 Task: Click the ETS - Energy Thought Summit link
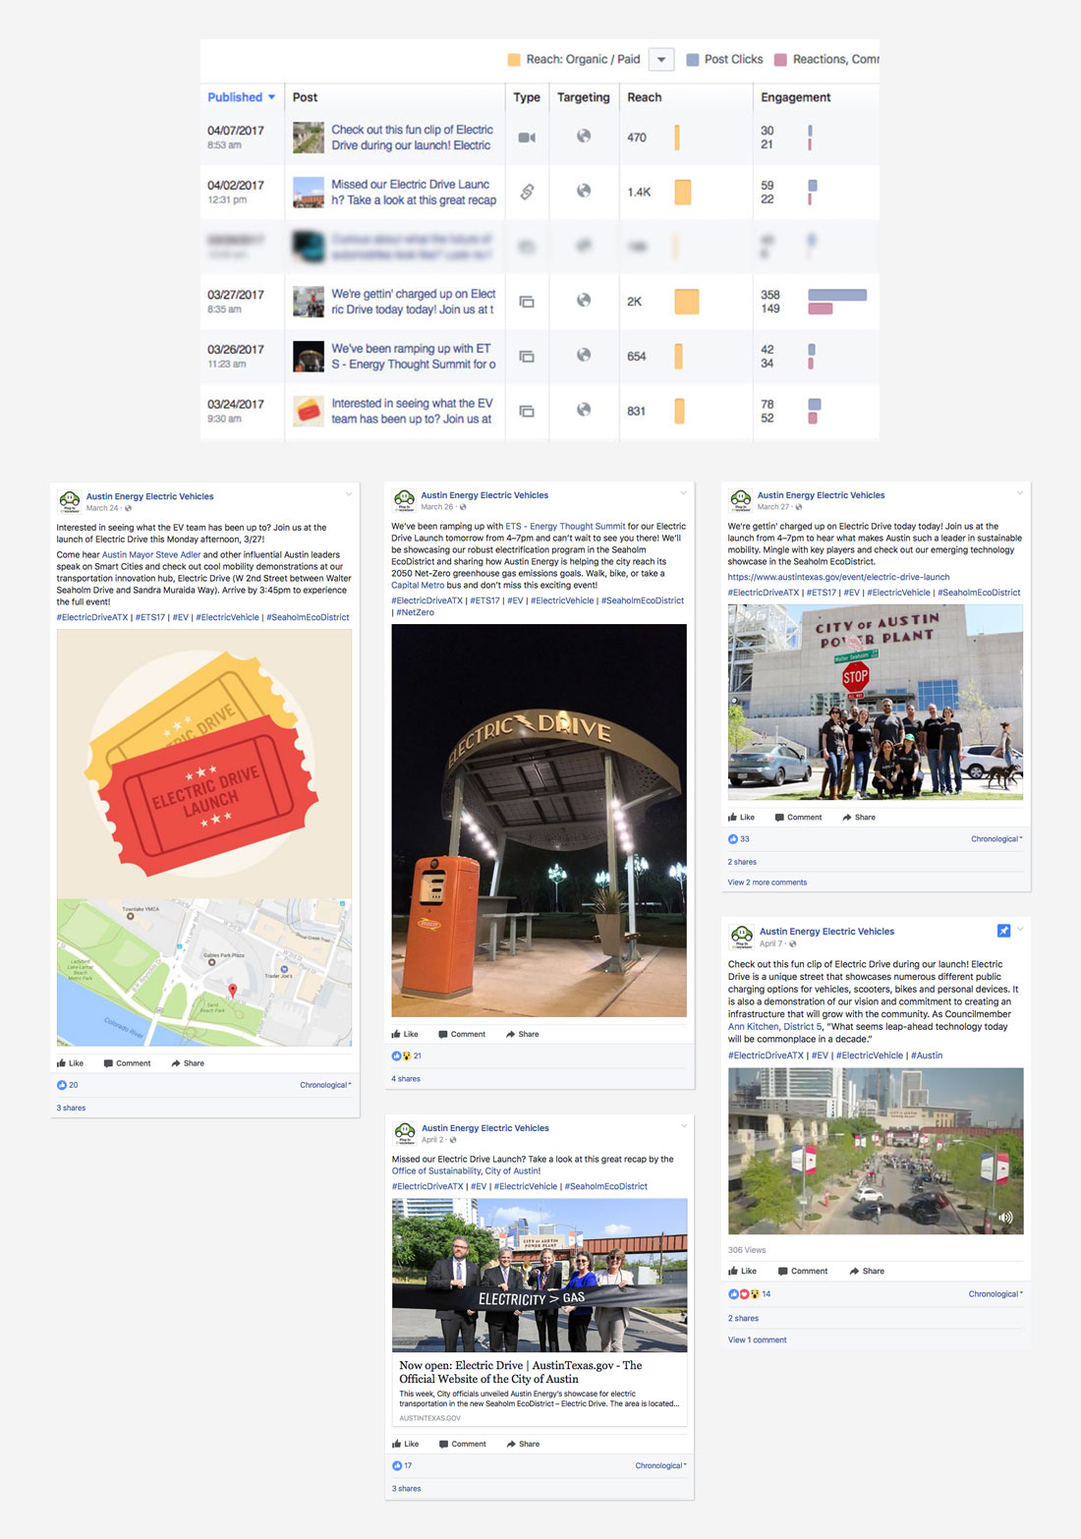pyautogui.click(x=565, y=527)
